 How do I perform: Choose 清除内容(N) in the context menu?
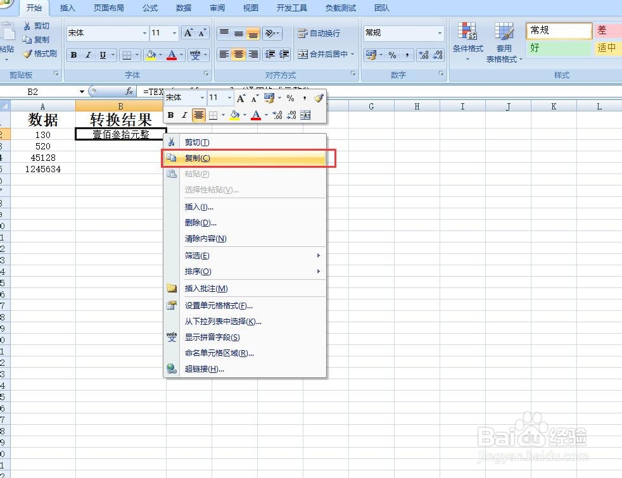244,239
